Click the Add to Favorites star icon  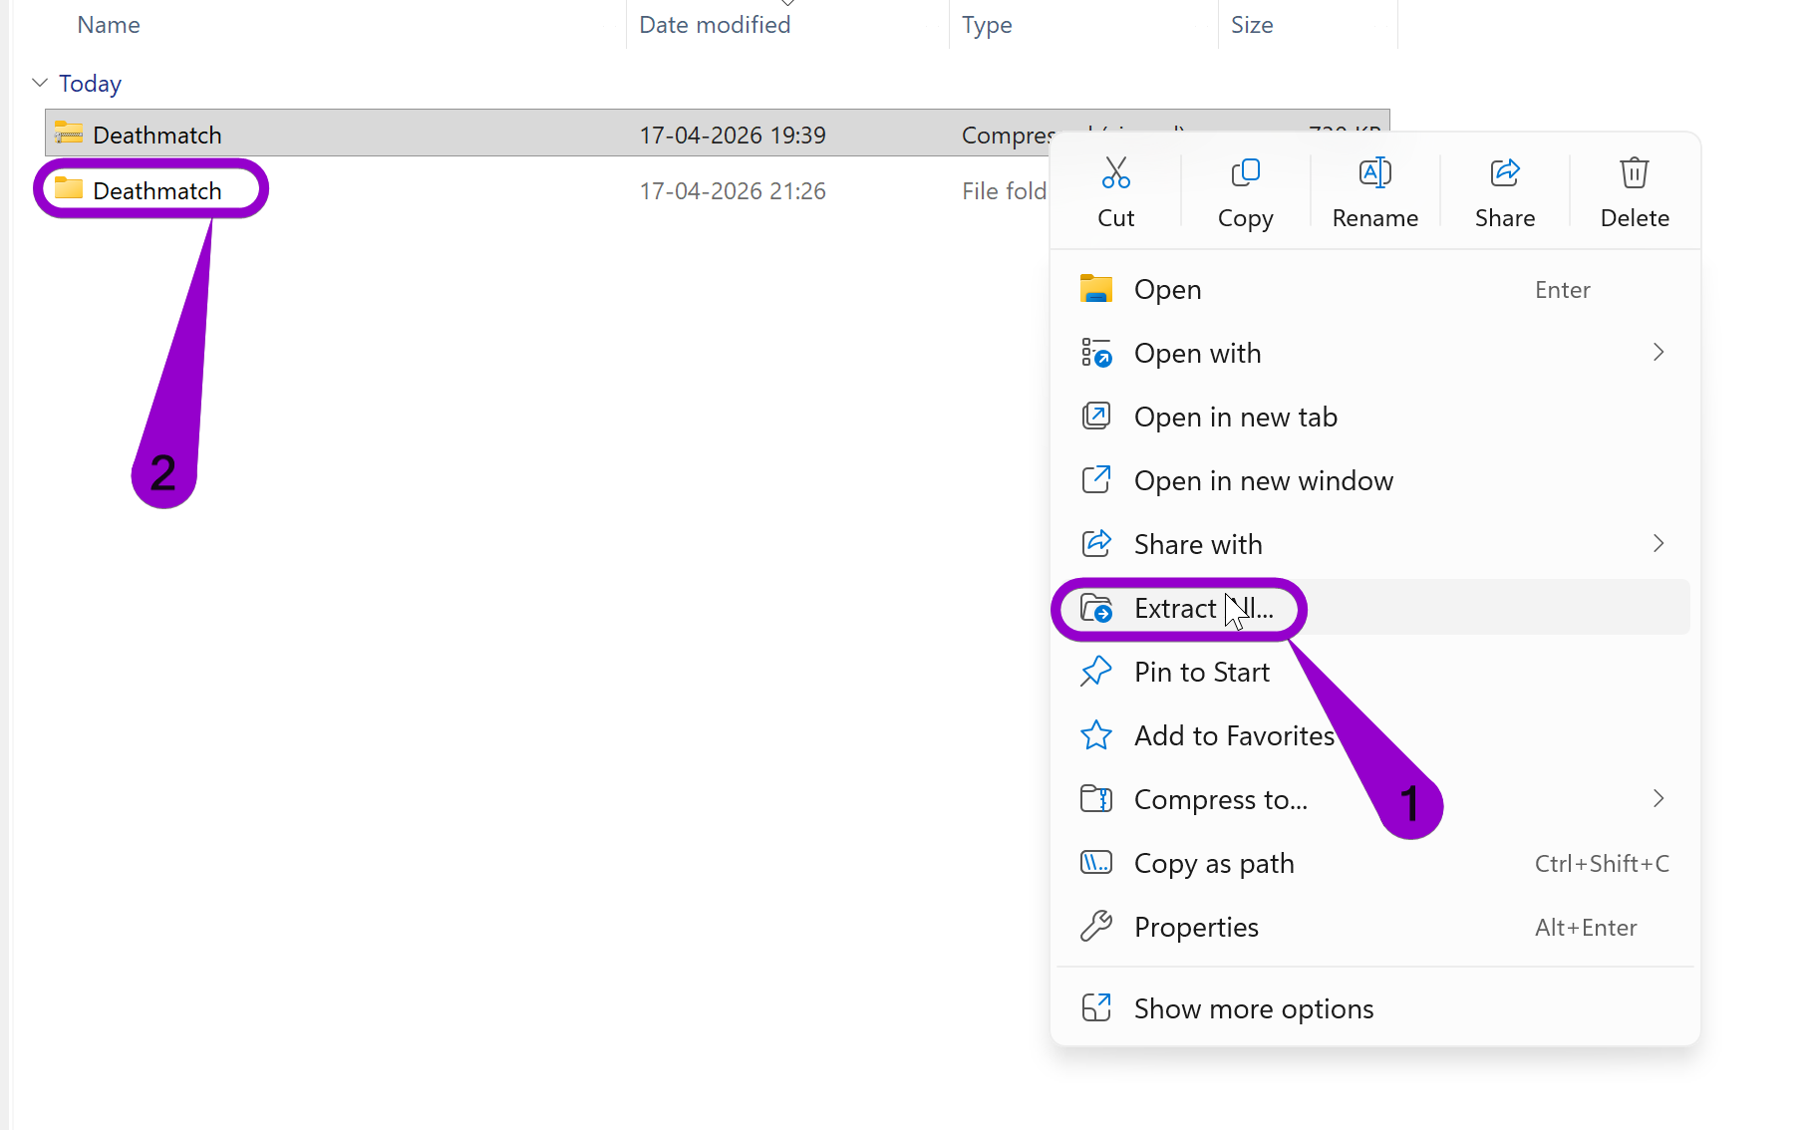1096,735
